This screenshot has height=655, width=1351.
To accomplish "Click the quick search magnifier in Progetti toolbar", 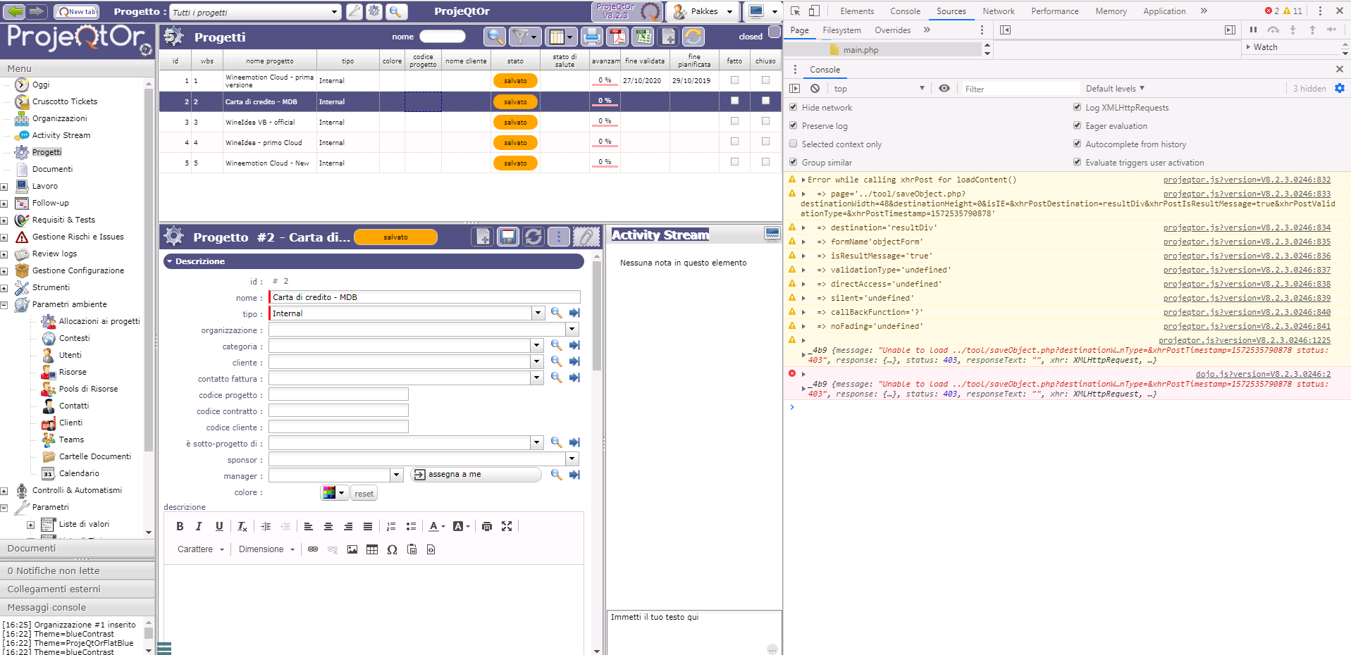I will click(495, 37).
